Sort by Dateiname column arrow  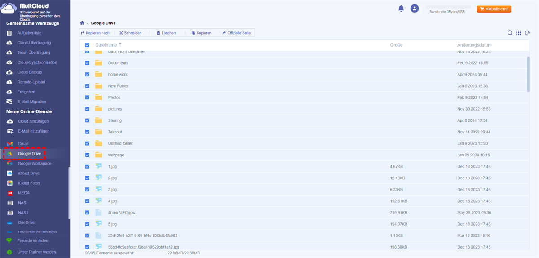pyautogui.click(x=120, y=45)
